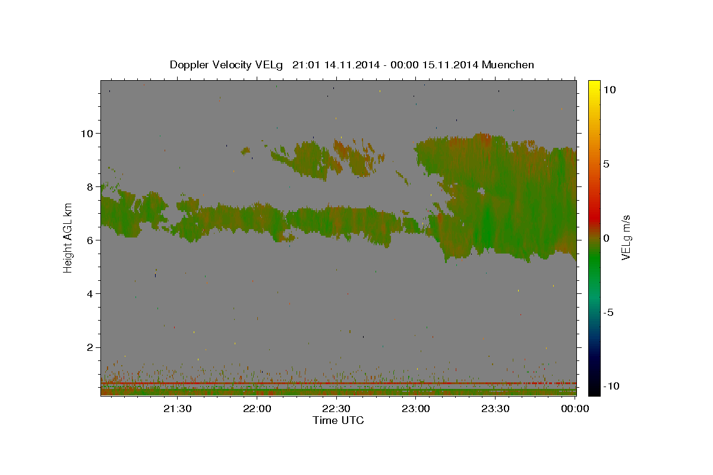Image resolution: width=713 pixels, height=475 pixels.
Task: Click the 'Height AGL km' axis label
Action: tap(68, 238)
